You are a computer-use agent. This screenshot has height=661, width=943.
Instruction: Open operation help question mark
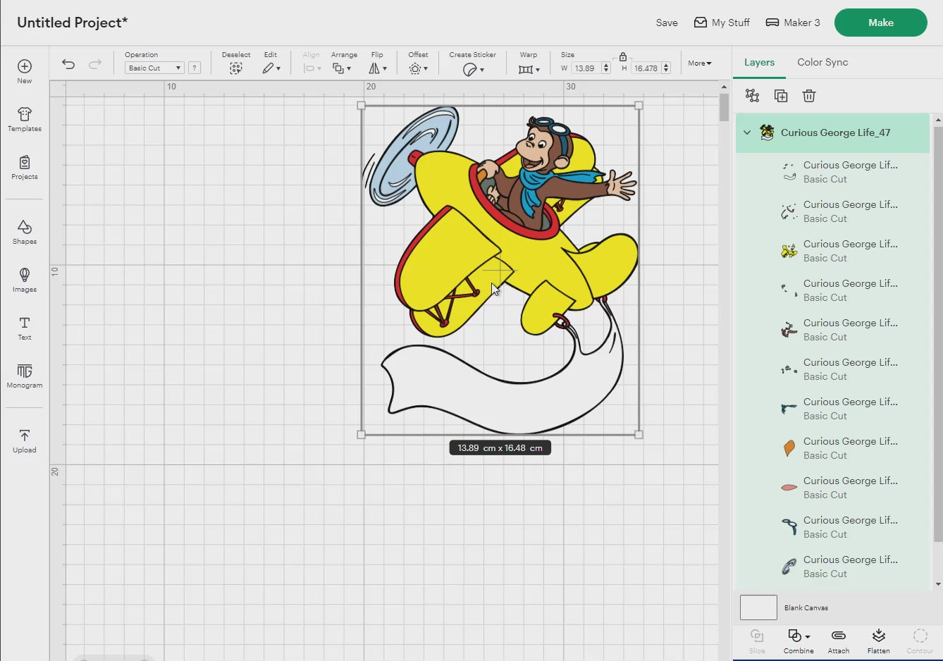(x=195, y=68)
